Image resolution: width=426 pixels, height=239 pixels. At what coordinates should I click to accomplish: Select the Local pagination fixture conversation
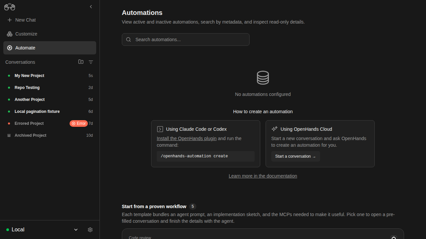click(x=50, y=112)
